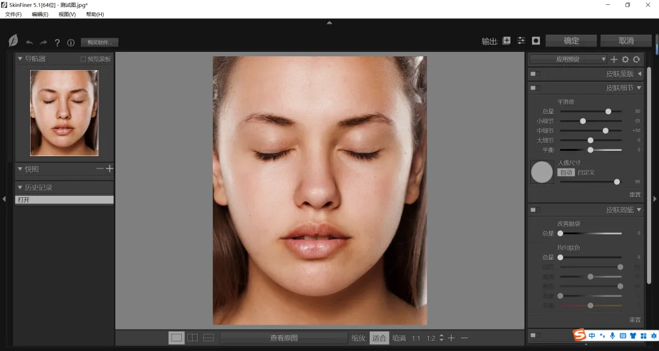Open the 应用预设 dropdown
Image resolution: width=659 pixels, height=351 pixels.
[x=568, y=59]
